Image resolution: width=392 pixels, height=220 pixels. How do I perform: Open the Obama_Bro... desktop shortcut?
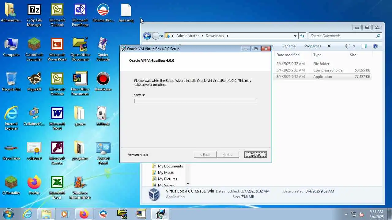tap(103, 13)
